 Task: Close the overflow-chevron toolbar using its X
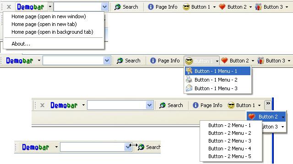pyautogui.click(x=42, y=105)
